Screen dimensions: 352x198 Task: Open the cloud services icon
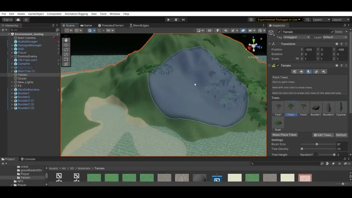pos(18,20)
